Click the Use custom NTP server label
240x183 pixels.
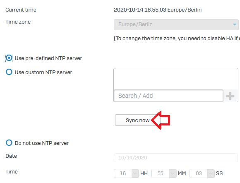point(43,72)
